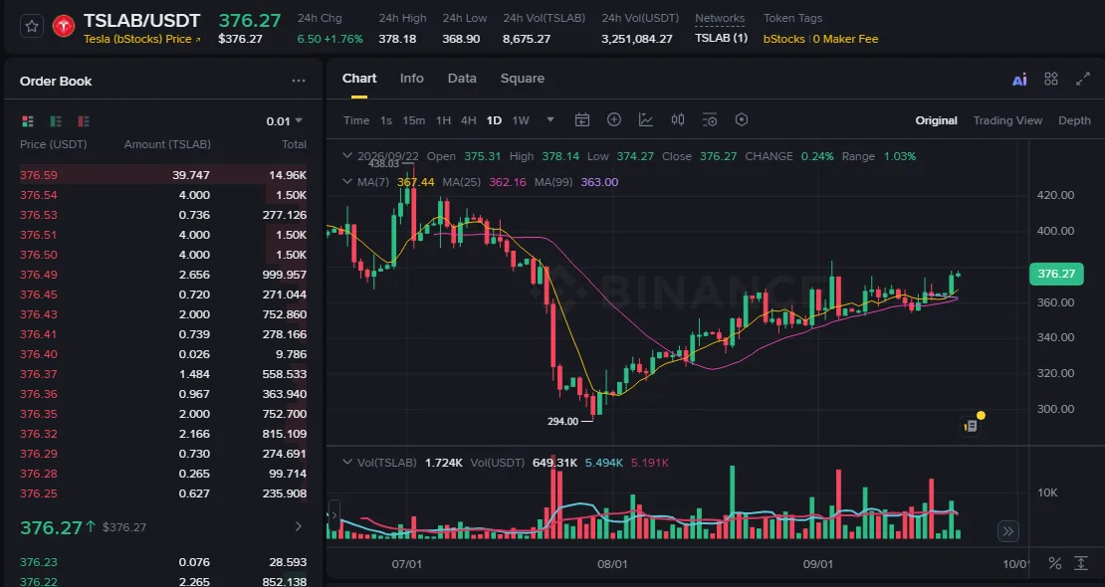This screenshot has width=1105, height=587.
Task: Open Tesla (bStocks) Price link
Action: click(141, 40)
